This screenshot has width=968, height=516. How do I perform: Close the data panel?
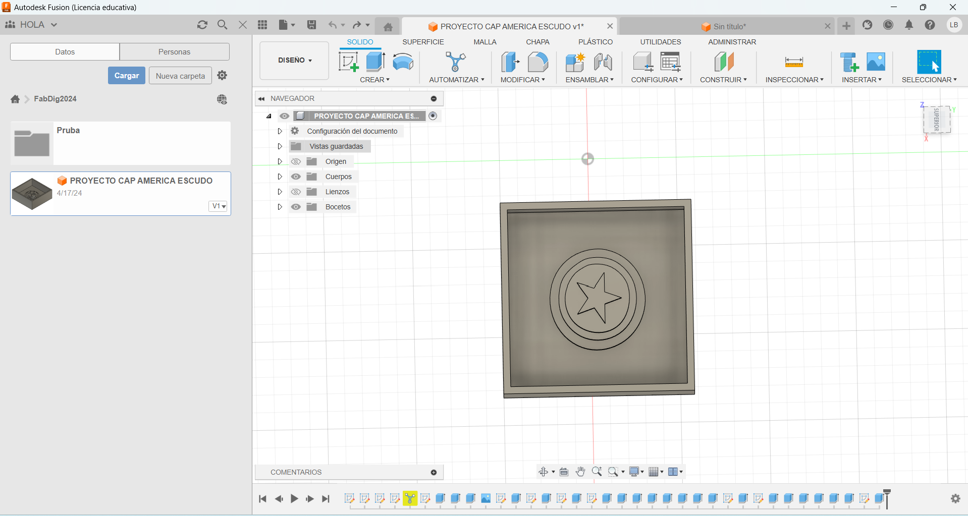[243, 25]
